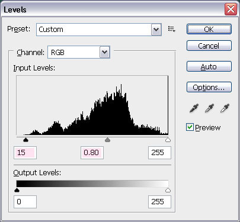Click the gamma field showing 0.80
The height and width of the screenshot is (222, 240).
92,153
